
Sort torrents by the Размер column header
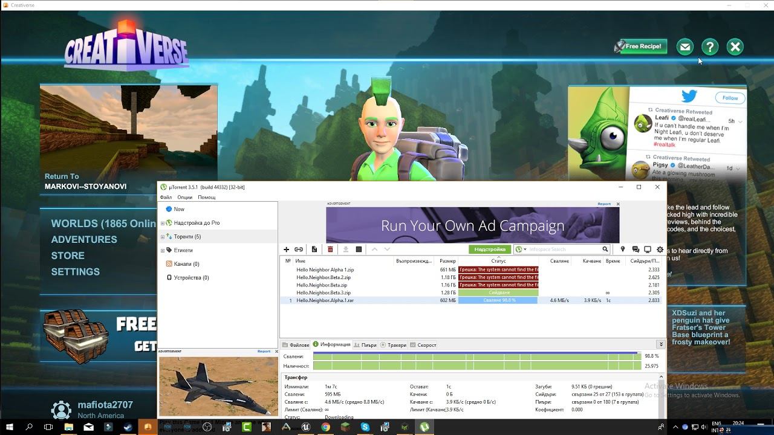(447, 261)
